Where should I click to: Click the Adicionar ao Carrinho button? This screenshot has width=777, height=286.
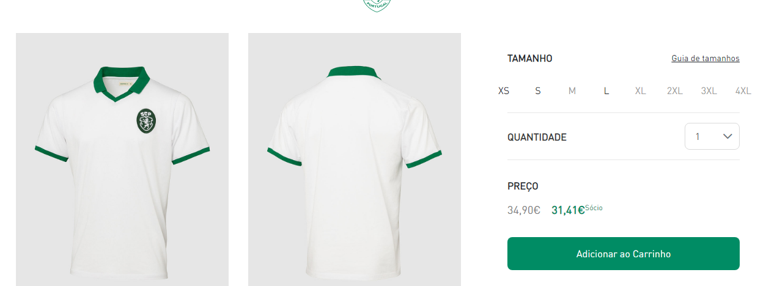[x=624, y=254]
